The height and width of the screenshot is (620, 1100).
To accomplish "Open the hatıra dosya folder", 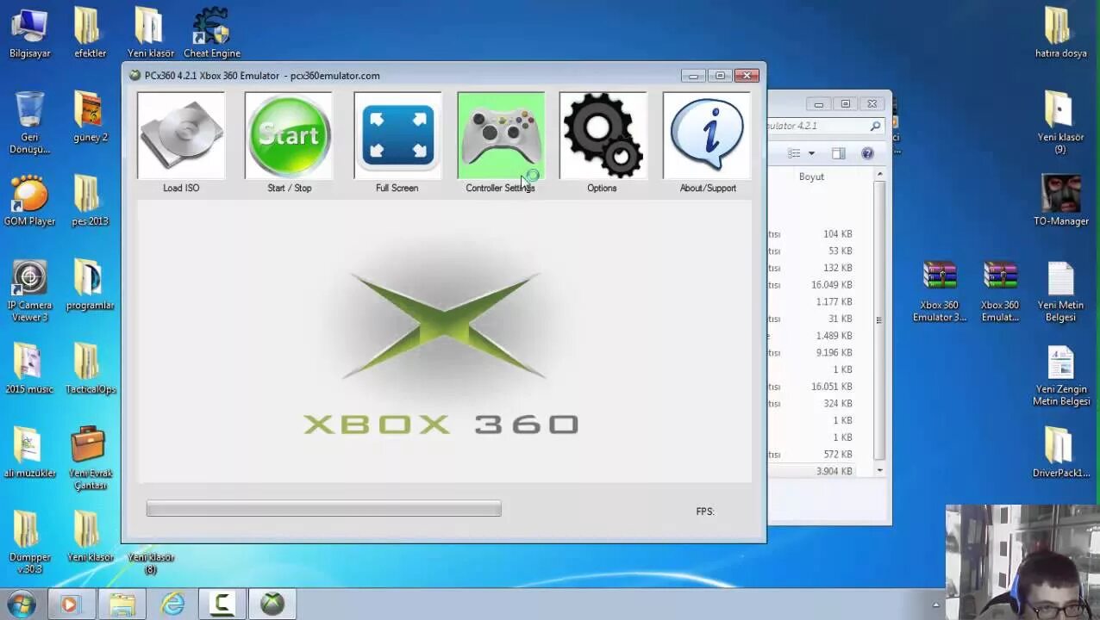I will (x=1060, y=33).
